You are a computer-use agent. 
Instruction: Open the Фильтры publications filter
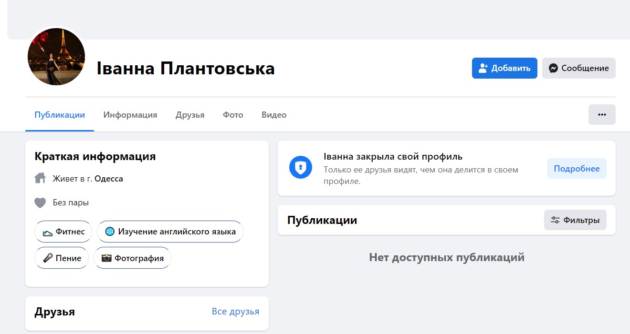pyautogui.click(x=575, y=220)
